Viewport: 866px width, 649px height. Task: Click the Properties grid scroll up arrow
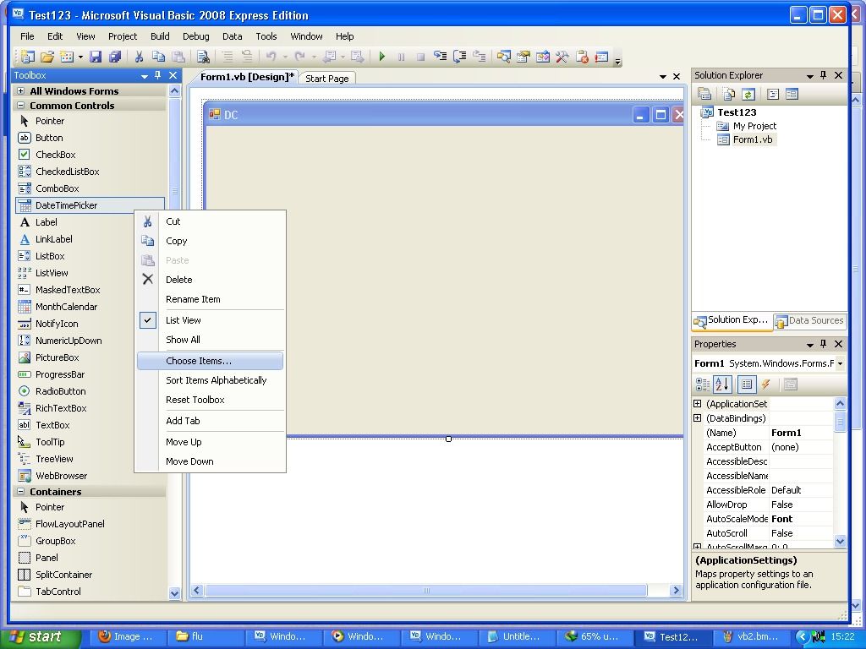[840, 403]
